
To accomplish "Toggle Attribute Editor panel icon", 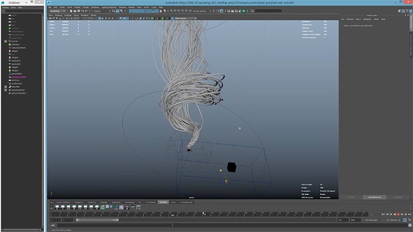I will (x=403, y=11).
